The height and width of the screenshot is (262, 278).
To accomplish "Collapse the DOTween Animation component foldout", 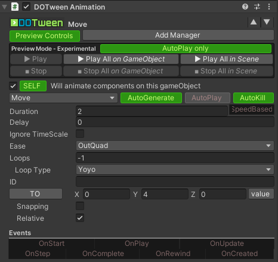I will (x=4, y=7).
